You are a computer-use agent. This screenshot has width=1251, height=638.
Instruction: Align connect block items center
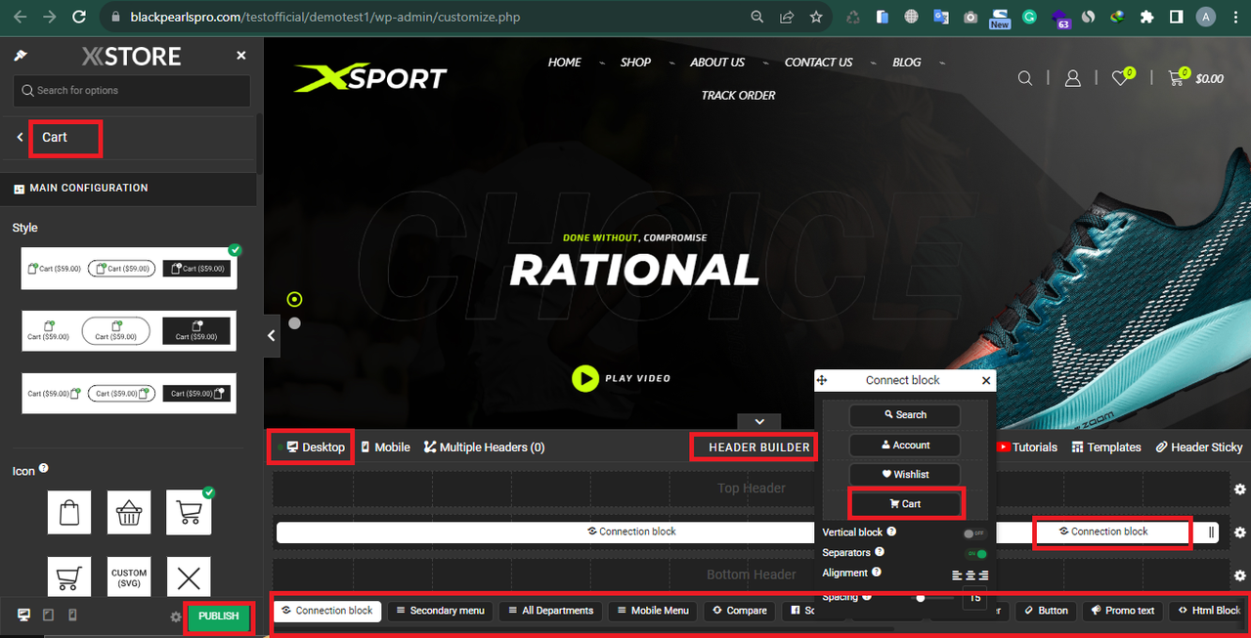[x=970, y=574]
